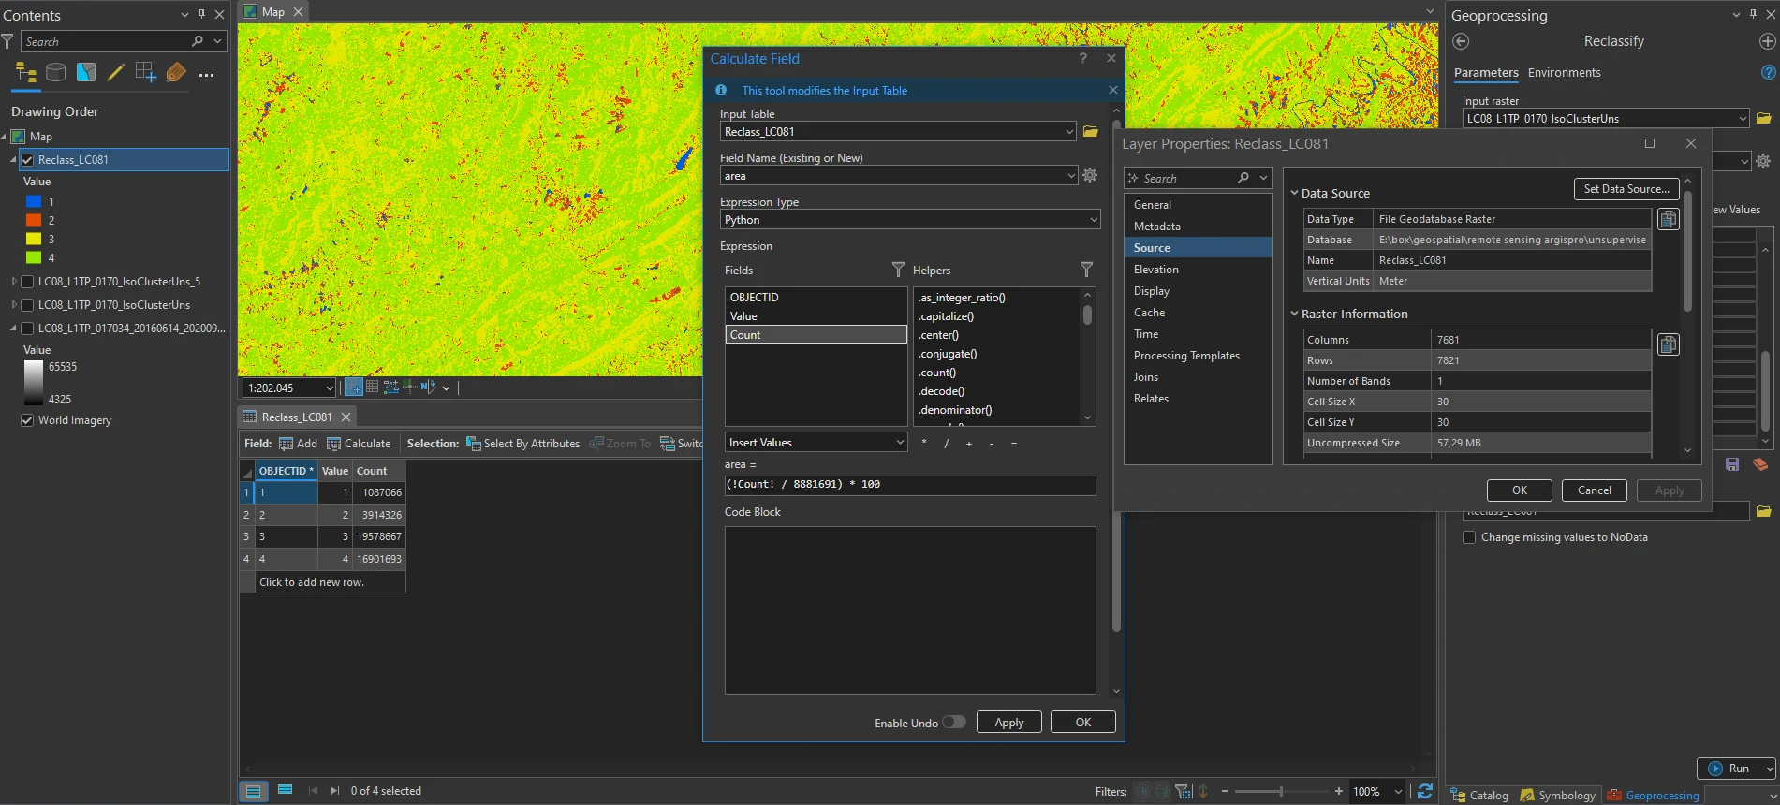Click the filter funnel icon in Contents
This screenshot has width=1780, height=805.
(7, 41)
